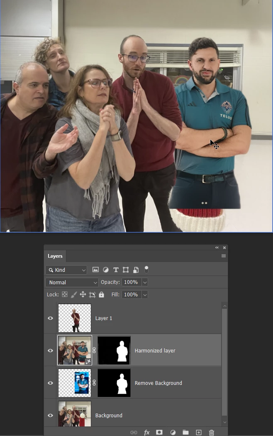Screen dimensions: 273x436
Task: Open Layers panel flyout menu
Action: coord(224,256)
